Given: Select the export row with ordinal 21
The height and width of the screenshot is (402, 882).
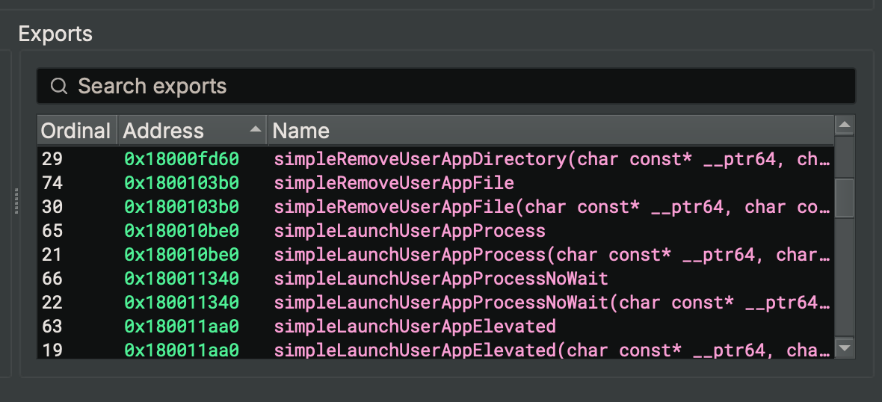Looking at the screenshot, I should coord(52,255).
